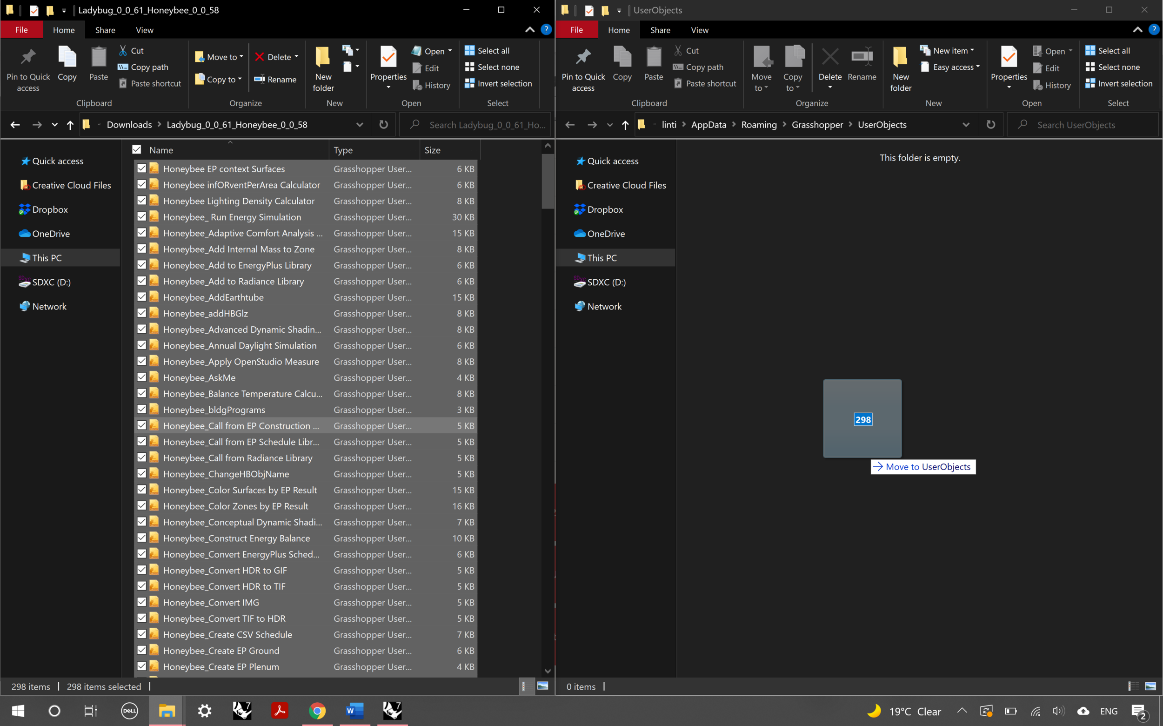
Task: Open the Share ribbon tab
Action: click(x=105, y=30)
